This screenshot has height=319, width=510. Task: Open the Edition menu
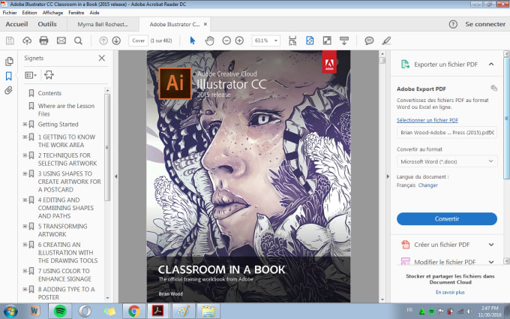click(x=29, y=12)
